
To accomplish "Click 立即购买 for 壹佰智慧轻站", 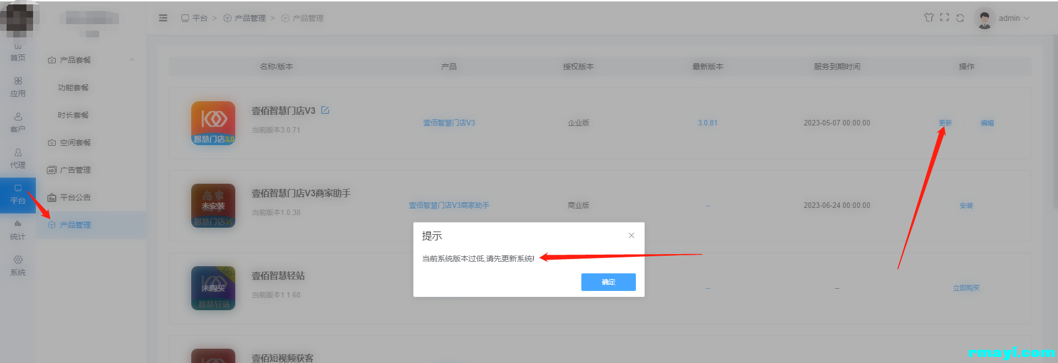I will [967, 288].
